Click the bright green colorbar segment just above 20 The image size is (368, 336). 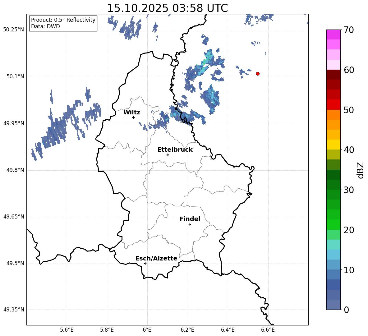tap(333, 224)
